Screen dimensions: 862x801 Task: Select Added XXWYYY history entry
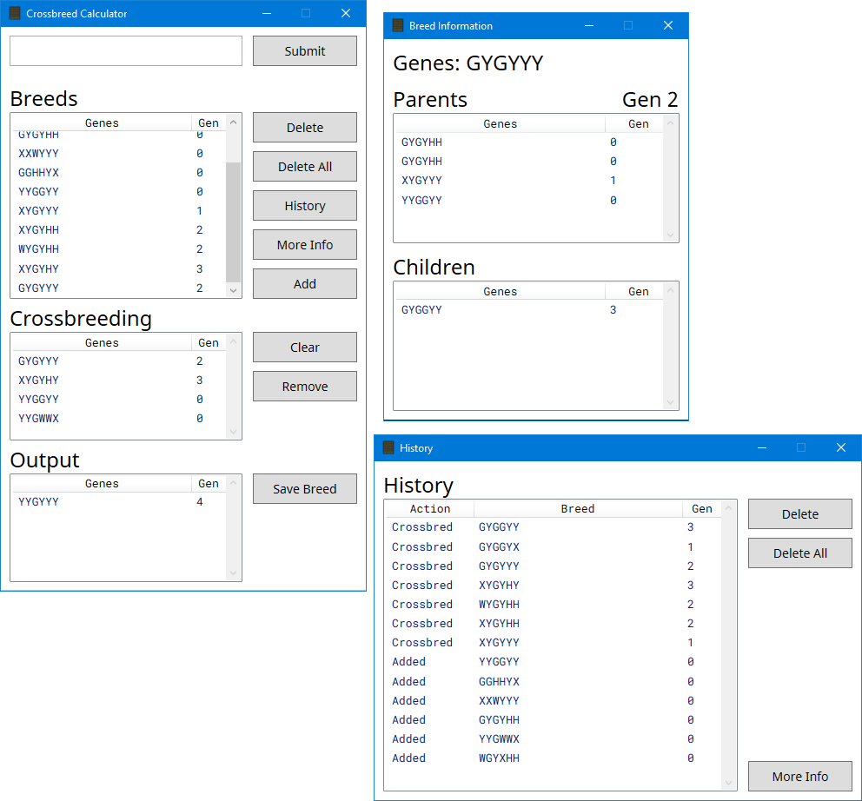coord(553,701)
